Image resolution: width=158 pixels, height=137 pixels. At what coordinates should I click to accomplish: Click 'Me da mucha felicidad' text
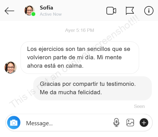(x=71, y=92)
